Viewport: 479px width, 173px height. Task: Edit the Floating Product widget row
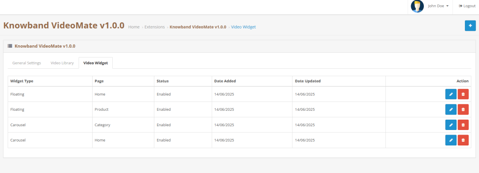coord(451,109)
